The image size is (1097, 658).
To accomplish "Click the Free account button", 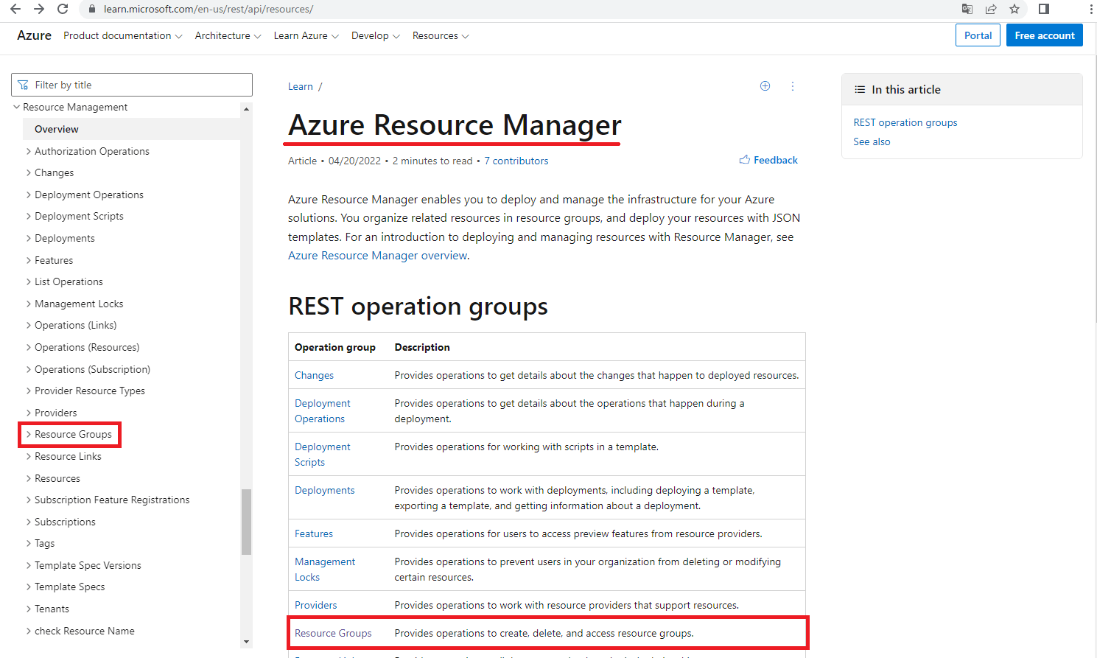I will pyautogui.click(x=1044, y=35).
